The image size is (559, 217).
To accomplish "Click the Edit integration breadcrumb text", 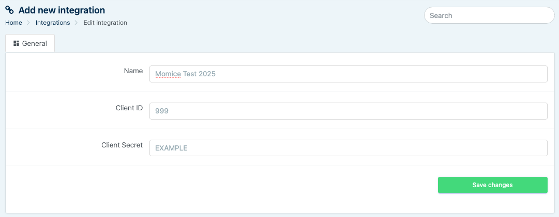I will (x=105, y=23).
